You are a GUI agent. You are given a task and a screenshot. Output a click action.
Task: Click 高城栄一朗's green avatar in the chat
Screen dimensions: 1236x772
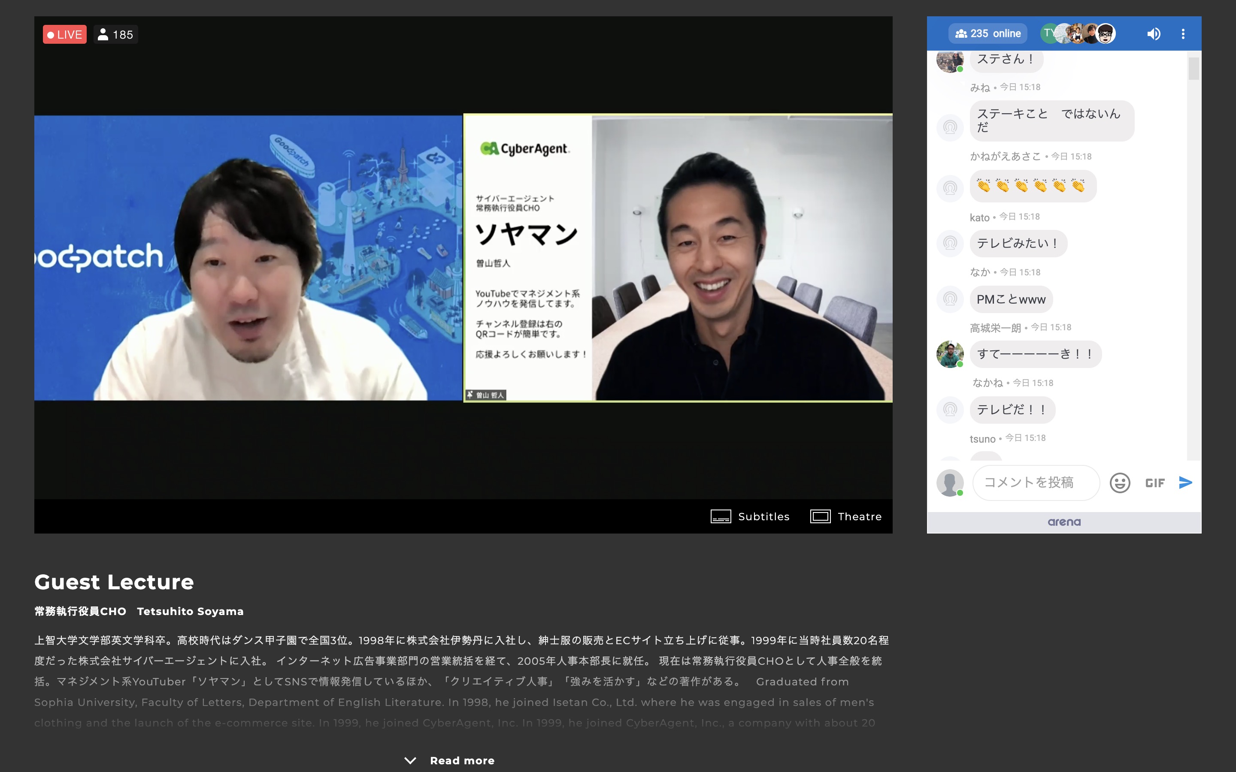(951, 354)
